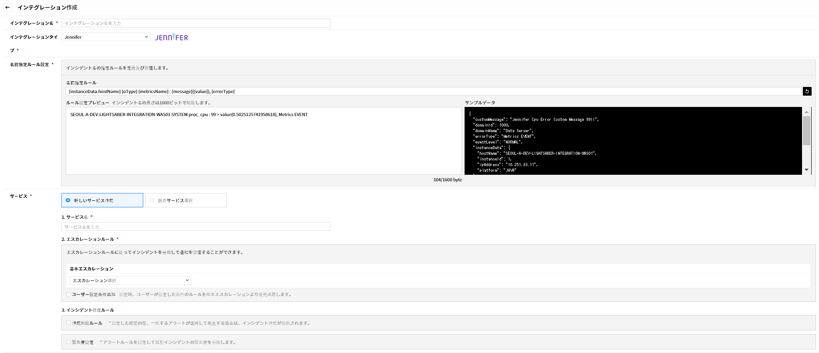Select the new service creation radio button

click(68, 200)
